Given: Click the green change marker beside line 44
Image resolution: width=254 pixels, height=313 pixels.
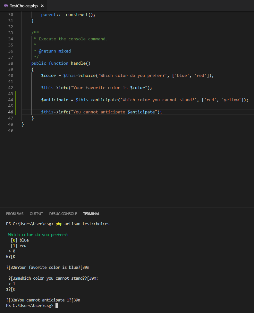Looking at the screenshot, I should (x=15, y=100).
